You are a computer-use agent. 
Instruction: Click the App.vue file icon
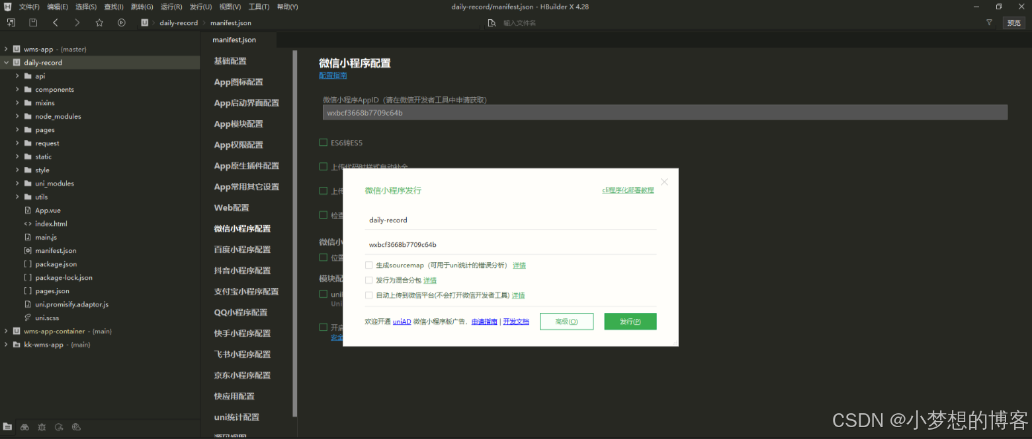(28, 210)
